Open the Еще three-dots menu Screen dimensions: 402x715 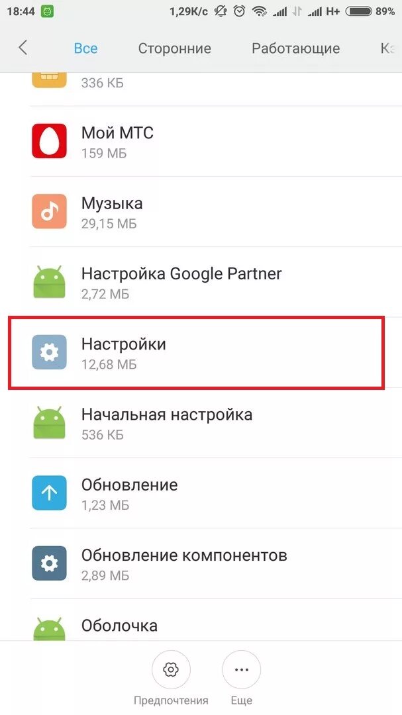[x=241, y=670]
